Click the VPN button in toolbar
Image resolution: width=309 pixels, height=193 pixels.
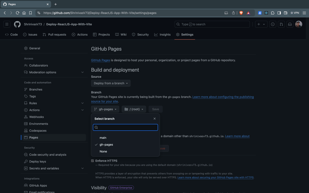[x=295, y=13]
